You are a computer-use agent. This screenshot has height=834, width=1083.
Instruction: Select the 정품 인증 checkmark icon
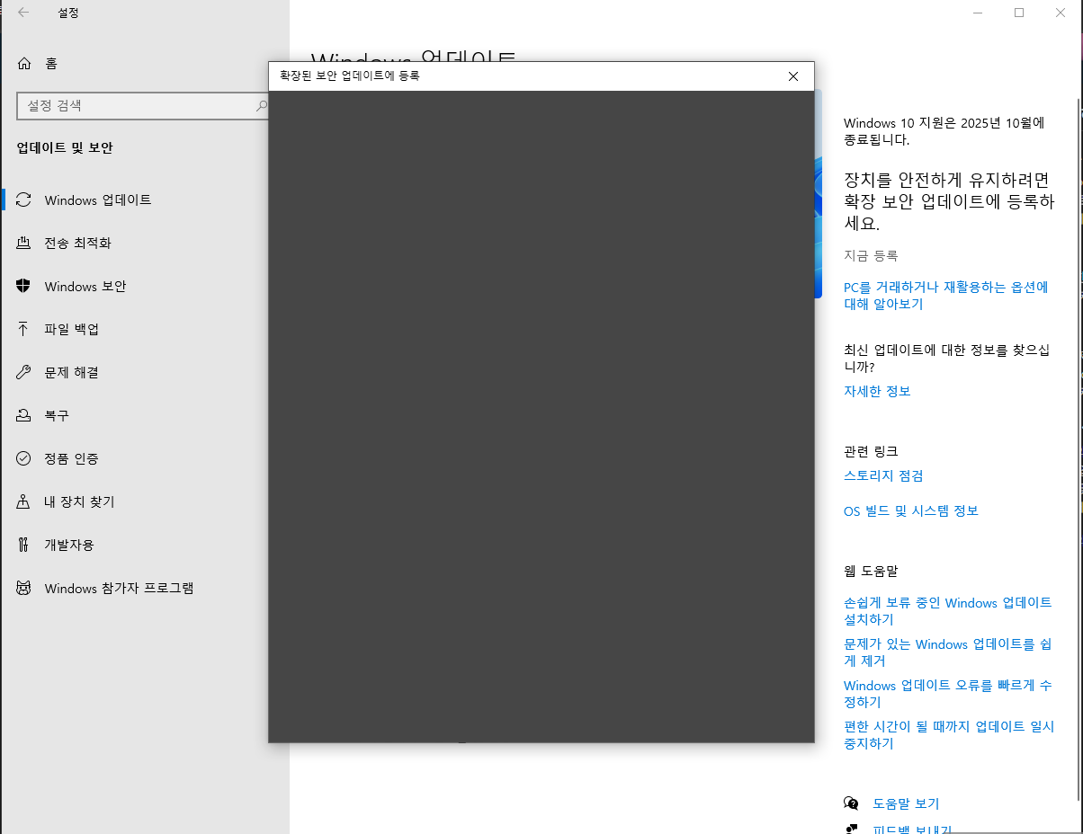(x=24, y=458)
